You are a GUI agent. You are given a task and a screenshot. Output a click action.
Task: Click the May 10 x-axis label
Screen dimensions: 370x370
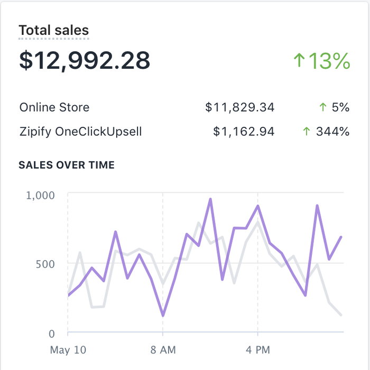[x=68, y=349]
